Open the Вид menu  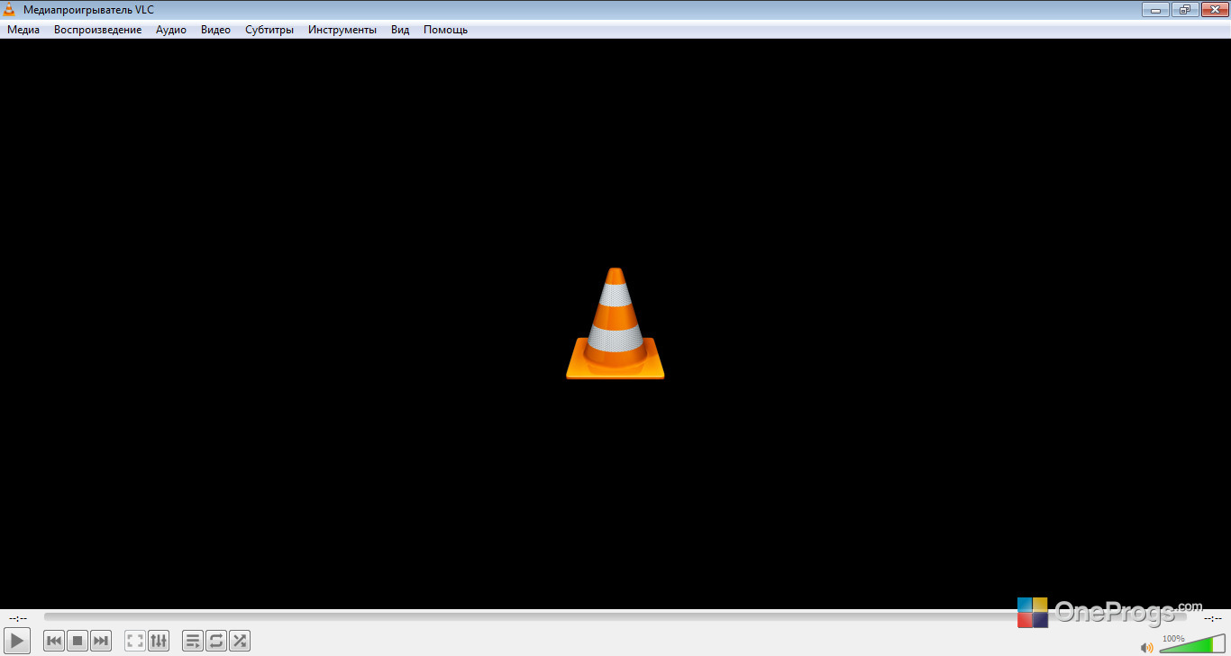point(400,30)
